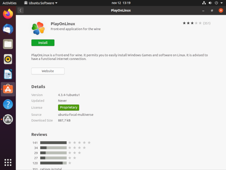The width and height of the screenshot is (226, 170).
Task: Launch Thunderbird mail from the dock
Action: click(x=8, y=29)
